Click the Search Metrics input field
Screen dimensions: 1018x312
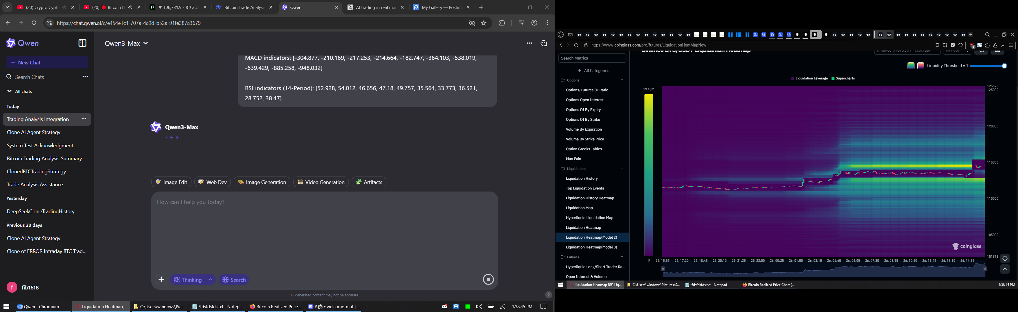(592, 58)
